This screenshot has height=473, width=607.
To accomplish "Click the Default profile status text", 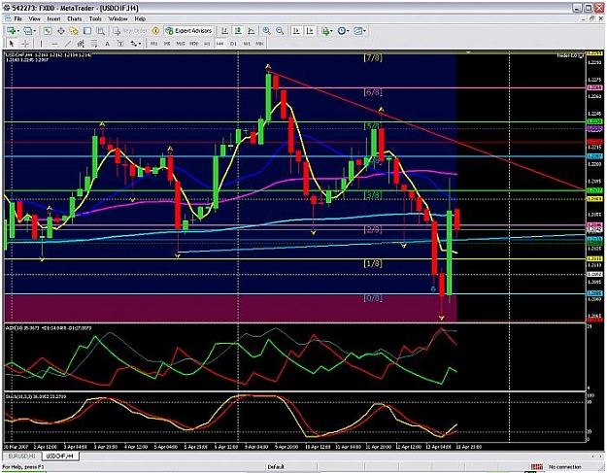I will click(276, 467).
